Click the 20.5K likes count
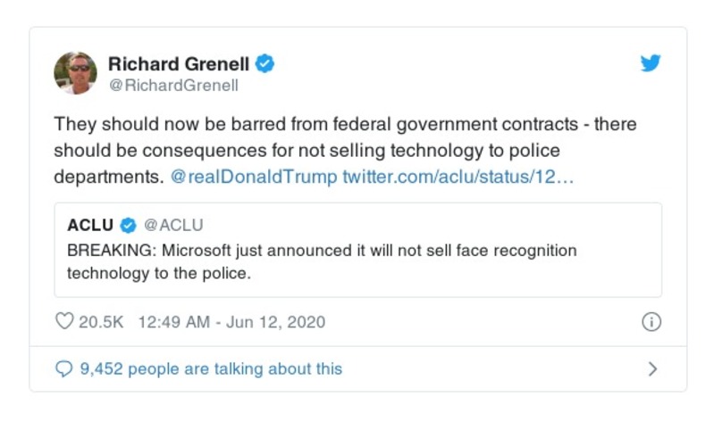 click(x=101, y=322)
